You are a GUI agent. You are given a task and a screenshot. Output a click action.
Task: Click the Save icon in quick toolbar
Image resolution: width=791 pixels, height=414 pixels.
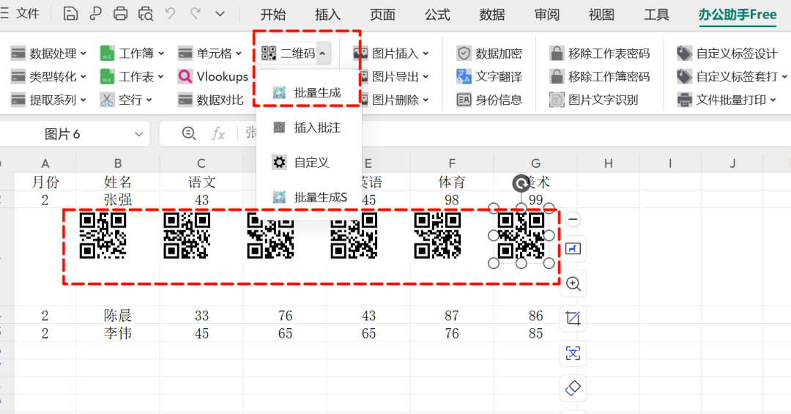(70, 14)
